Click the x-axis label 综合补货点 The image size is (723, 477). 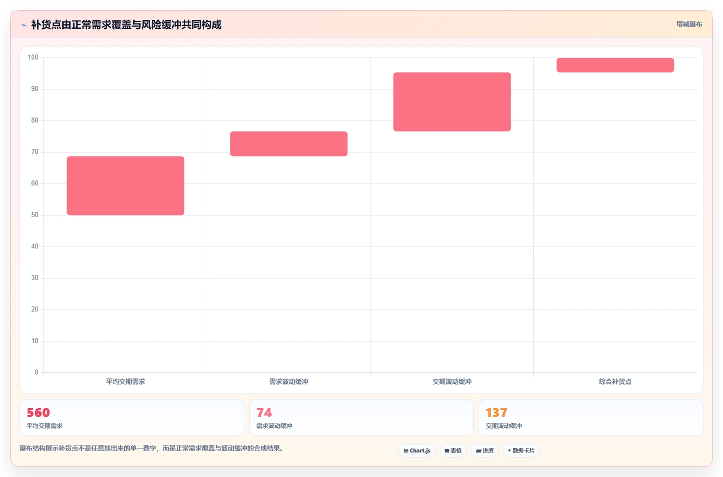(x=615, y=381)
